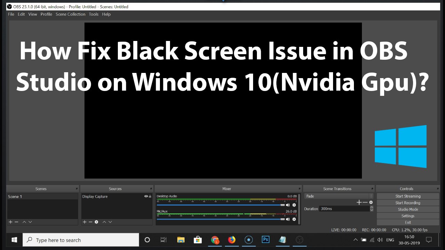This screenshot has height=250, width=445.
Task: Click the Exit button in Controls
Action: pyautogui.click(x=408, y=223)
